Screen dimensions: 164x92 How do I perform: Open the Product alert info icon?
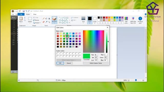[140, 19]
